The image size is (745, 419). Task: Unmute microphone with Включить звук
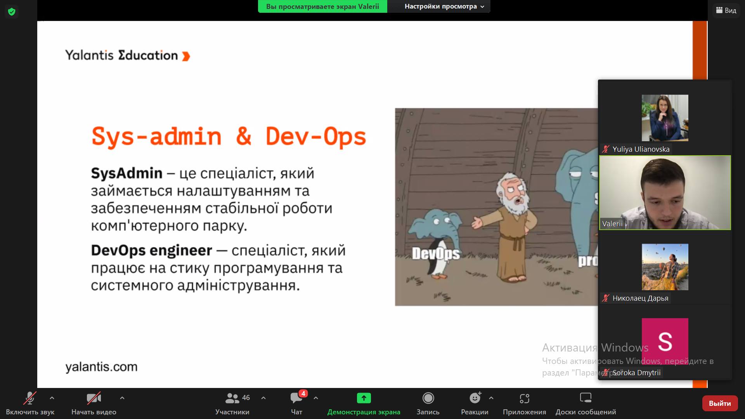pyautogui.click(x=30, y=403)
